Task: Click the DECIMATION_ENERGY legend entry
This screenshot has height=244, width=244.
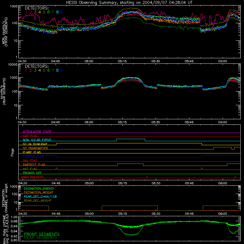Action: coord(39,188)
